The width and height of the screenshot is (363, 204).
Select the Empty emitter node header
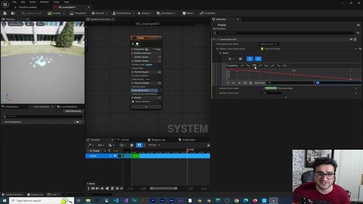[x=146, y=38]
